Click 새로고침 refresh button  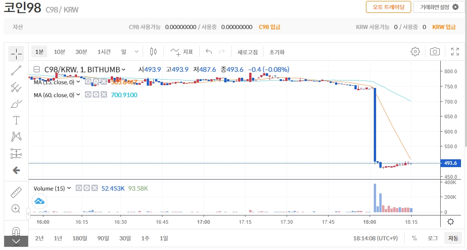coord(247,52)
